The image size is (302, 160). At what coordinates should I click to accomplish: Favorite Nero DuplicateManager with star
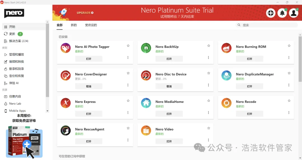(x=289, y=73)
